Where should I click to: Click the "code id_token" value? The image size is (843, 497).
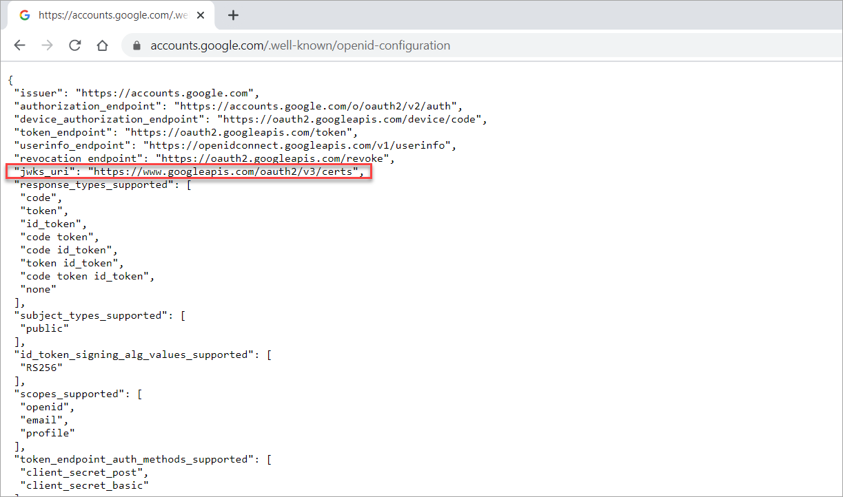66,250
